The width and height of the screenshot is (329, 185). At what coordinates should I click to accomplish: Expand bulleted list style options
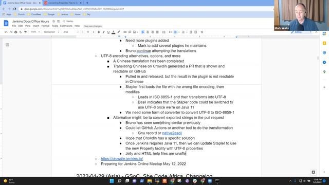point(179,32)
